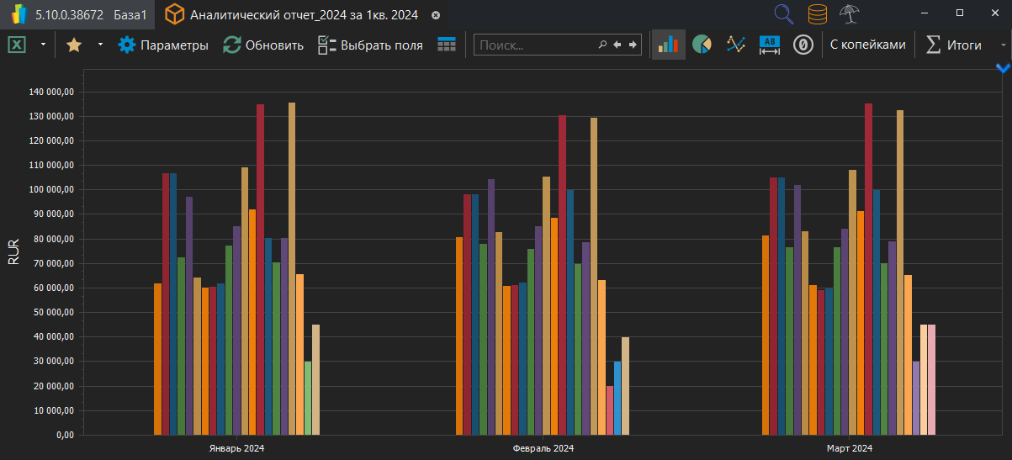Switch to pie chart view
This screenshot has width=1012, height=460.
(x=702, y=45)
